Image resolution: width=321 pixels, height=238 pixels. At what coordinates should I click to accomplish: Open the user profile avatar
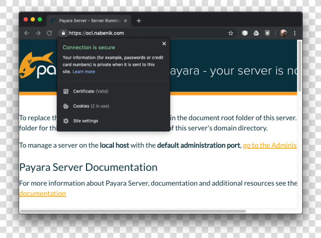(283, 33)
